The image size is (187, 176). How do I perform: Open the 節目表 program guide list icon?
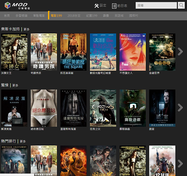[x=114, y=6]
